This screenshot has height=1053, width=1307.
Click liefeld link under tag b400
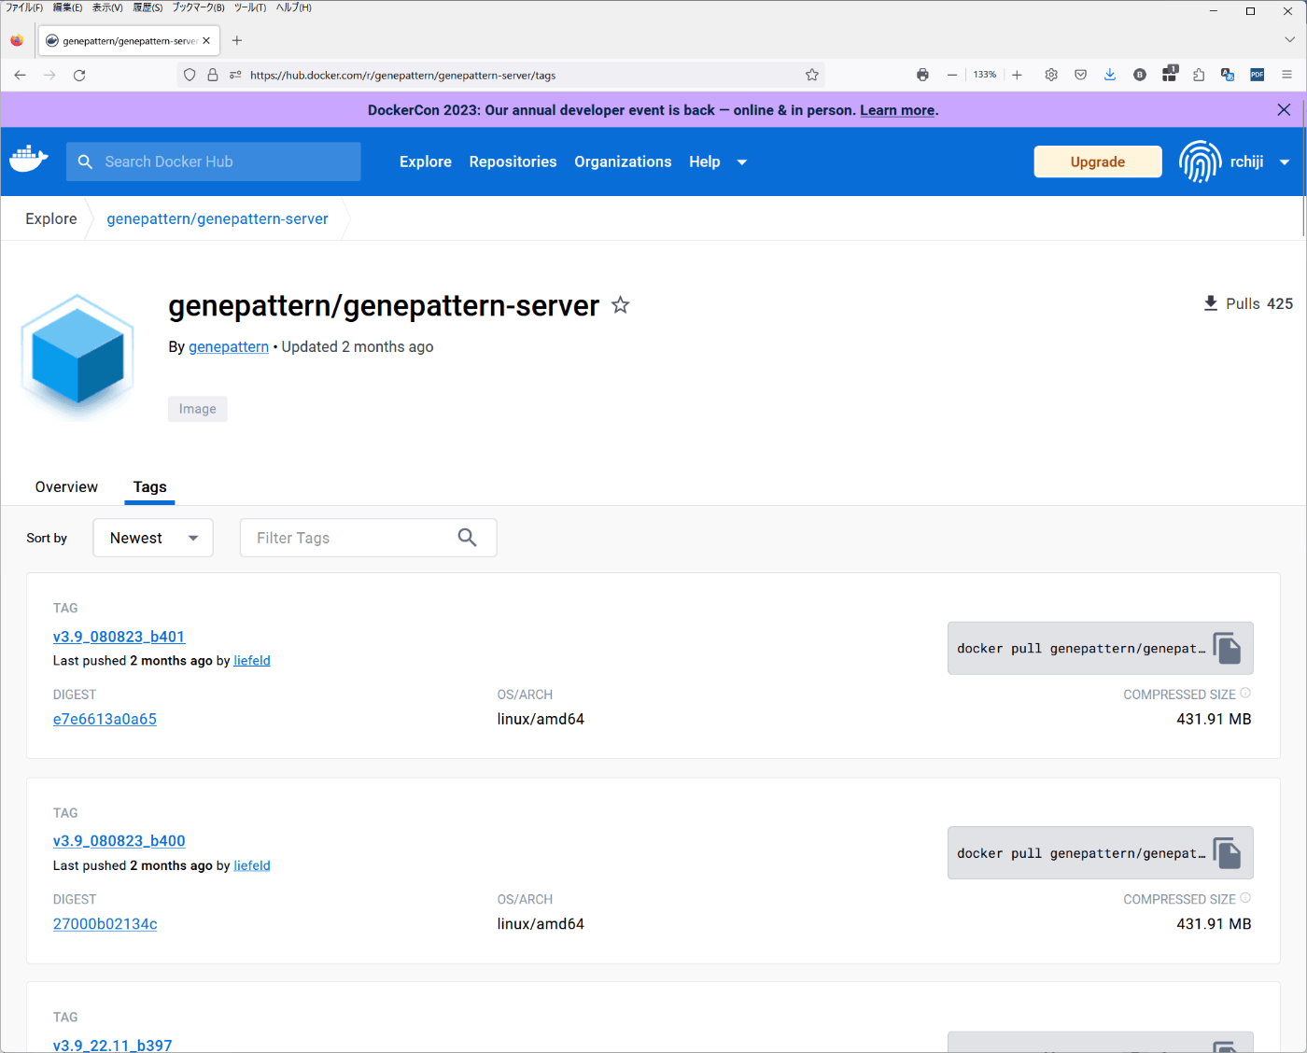[x=252, y=866]
